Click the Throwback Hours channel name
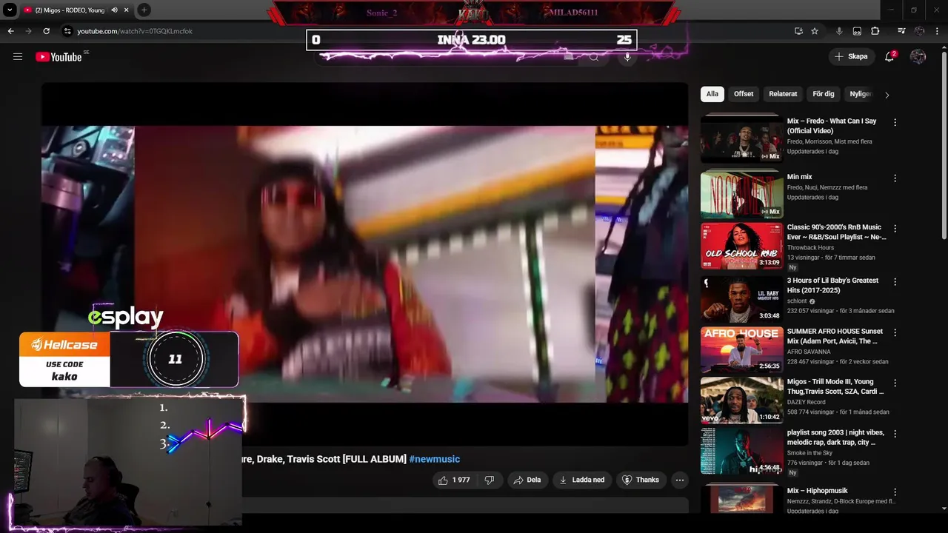The image size is (948, 533). pyautogui.click(x=810, y=247)
